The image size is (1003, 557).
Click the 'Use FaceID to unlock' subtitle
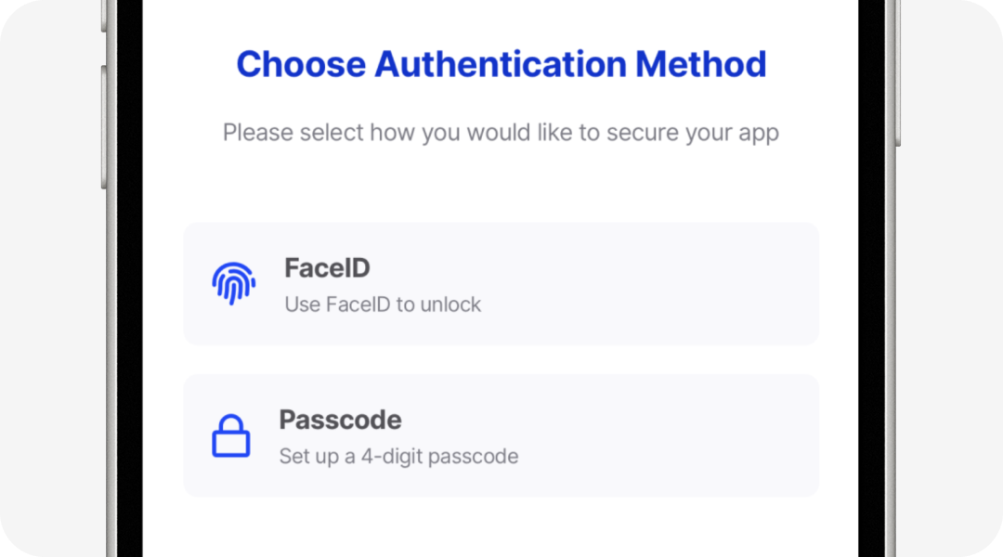click(x=382, y=304)
